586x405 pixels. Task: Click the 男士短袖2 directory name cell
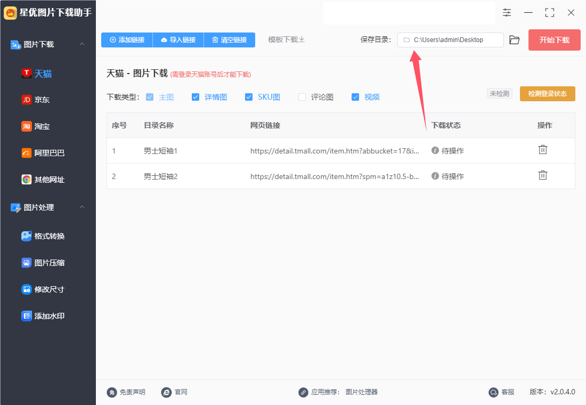click(161, 176)
